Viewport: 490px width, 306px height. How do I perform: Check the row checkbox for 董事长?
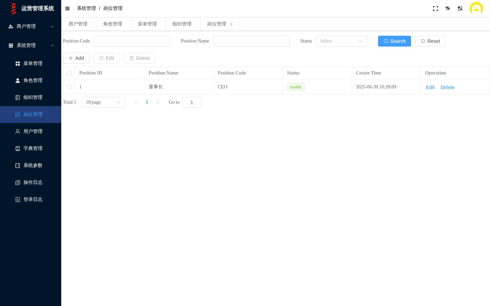click(x=69, y=87)
